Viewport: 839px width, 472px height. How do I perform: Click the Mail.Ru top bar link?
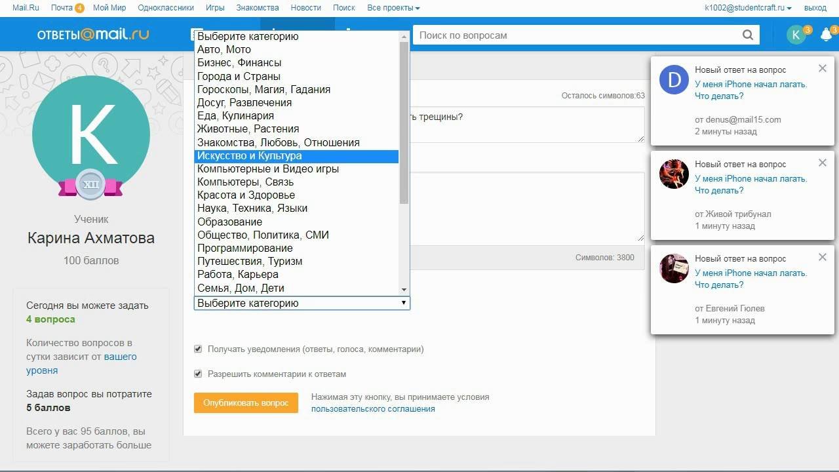click(26, 8)
